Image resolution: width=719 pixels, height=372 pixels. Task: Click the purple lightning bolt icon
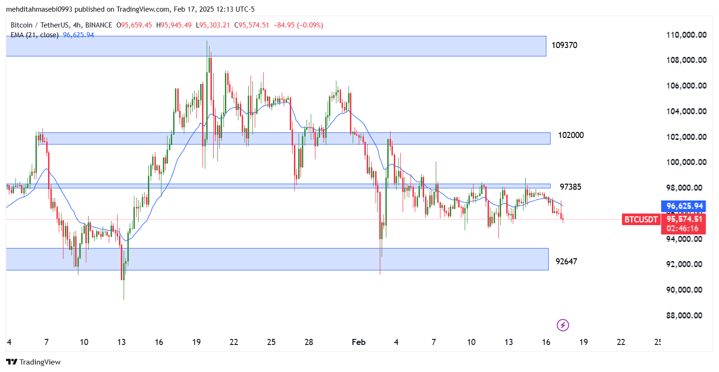coord(563,325)
